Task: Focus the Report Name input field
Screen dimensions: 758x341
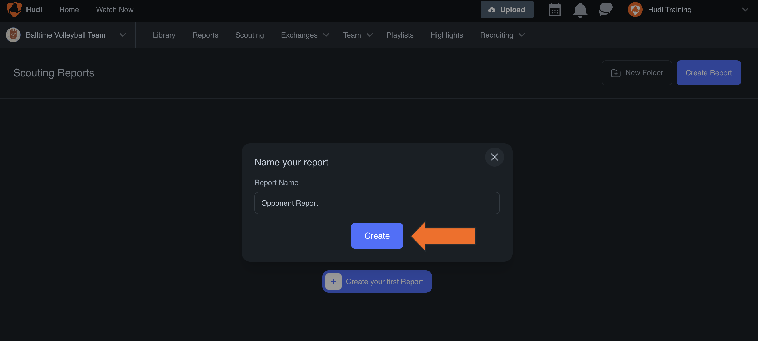Action: click(377, 203)
